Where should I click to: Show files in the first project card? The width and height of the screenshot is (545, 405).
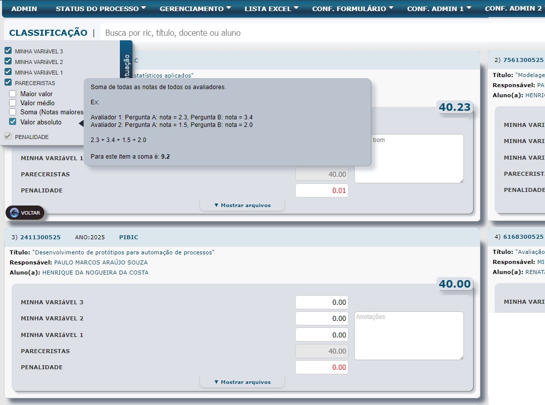tap(242, 205)
